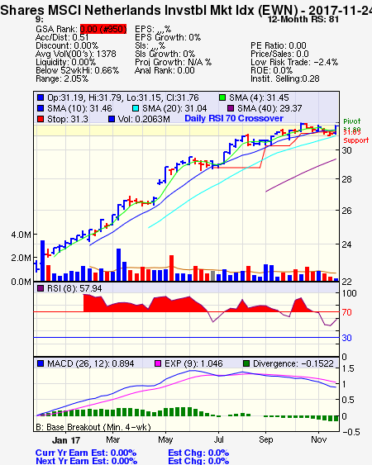
Task: Click the Below 52wkHi: 0.66% text
Action: 77,70
